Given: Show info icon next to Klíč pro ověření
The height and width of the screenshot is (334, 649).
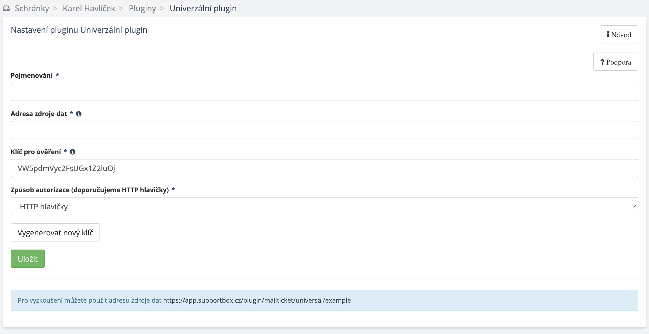Looking at the screenshot, I should pyautogui.click(x=72, y=152).
